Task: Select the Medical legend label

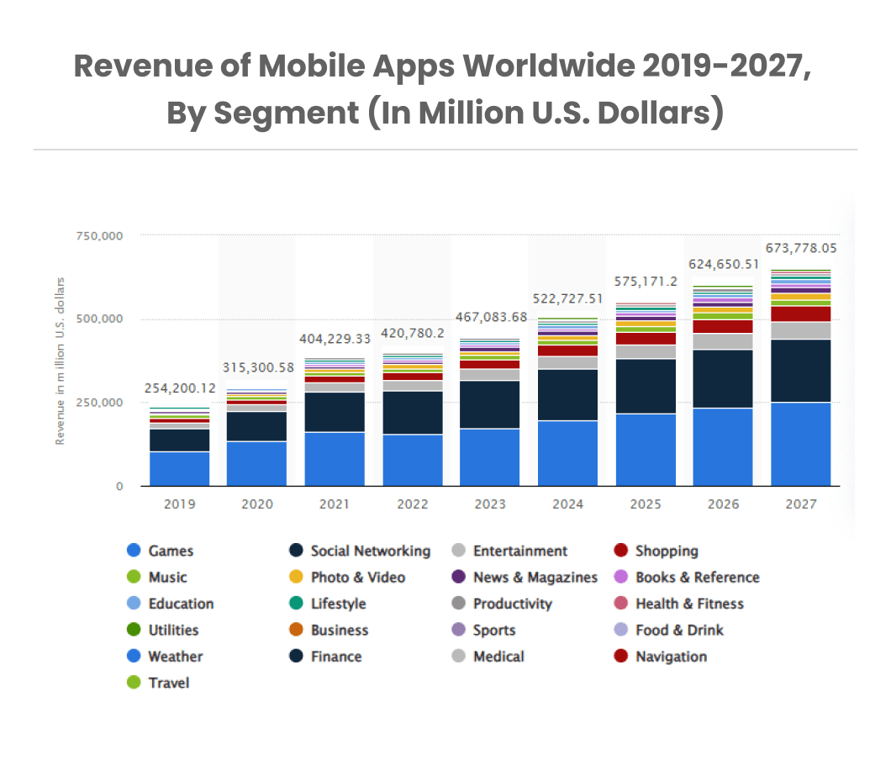Action: coord(499,657)
